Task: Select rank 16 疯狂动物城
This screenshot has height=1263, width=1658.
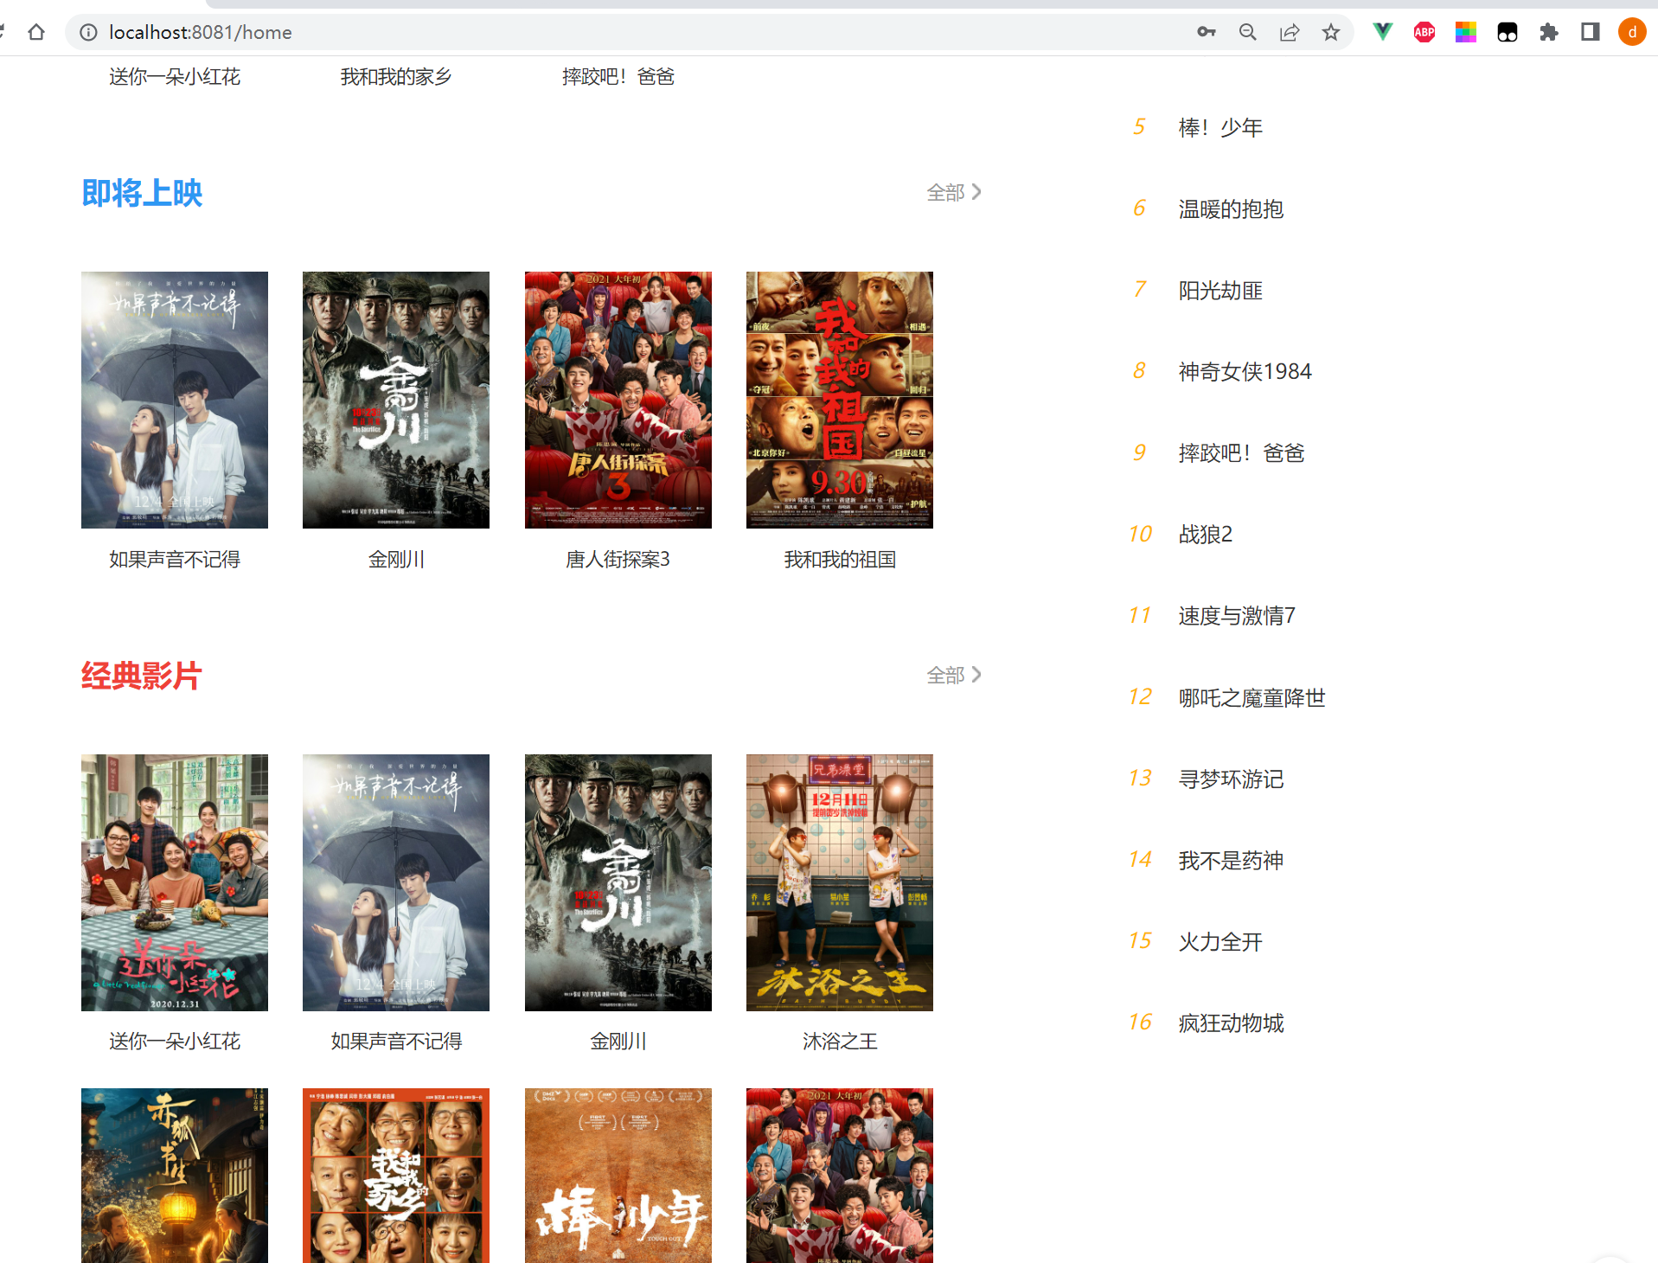Action: click(1231, 1023)
